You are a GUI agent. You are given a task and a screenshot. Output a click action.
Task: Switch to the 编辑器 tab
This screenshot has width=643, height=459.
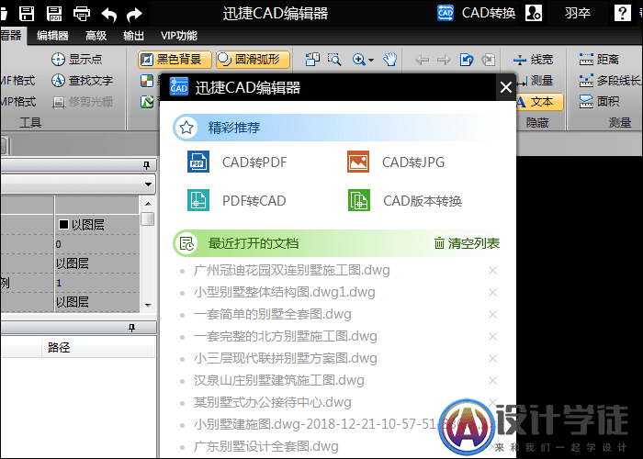click(x=52, y=36)
